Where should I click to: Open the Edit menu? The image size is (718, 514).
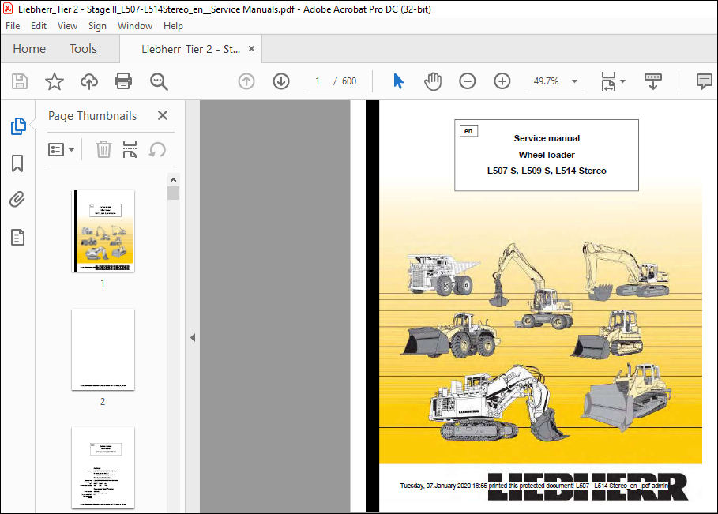coord(39,26)
